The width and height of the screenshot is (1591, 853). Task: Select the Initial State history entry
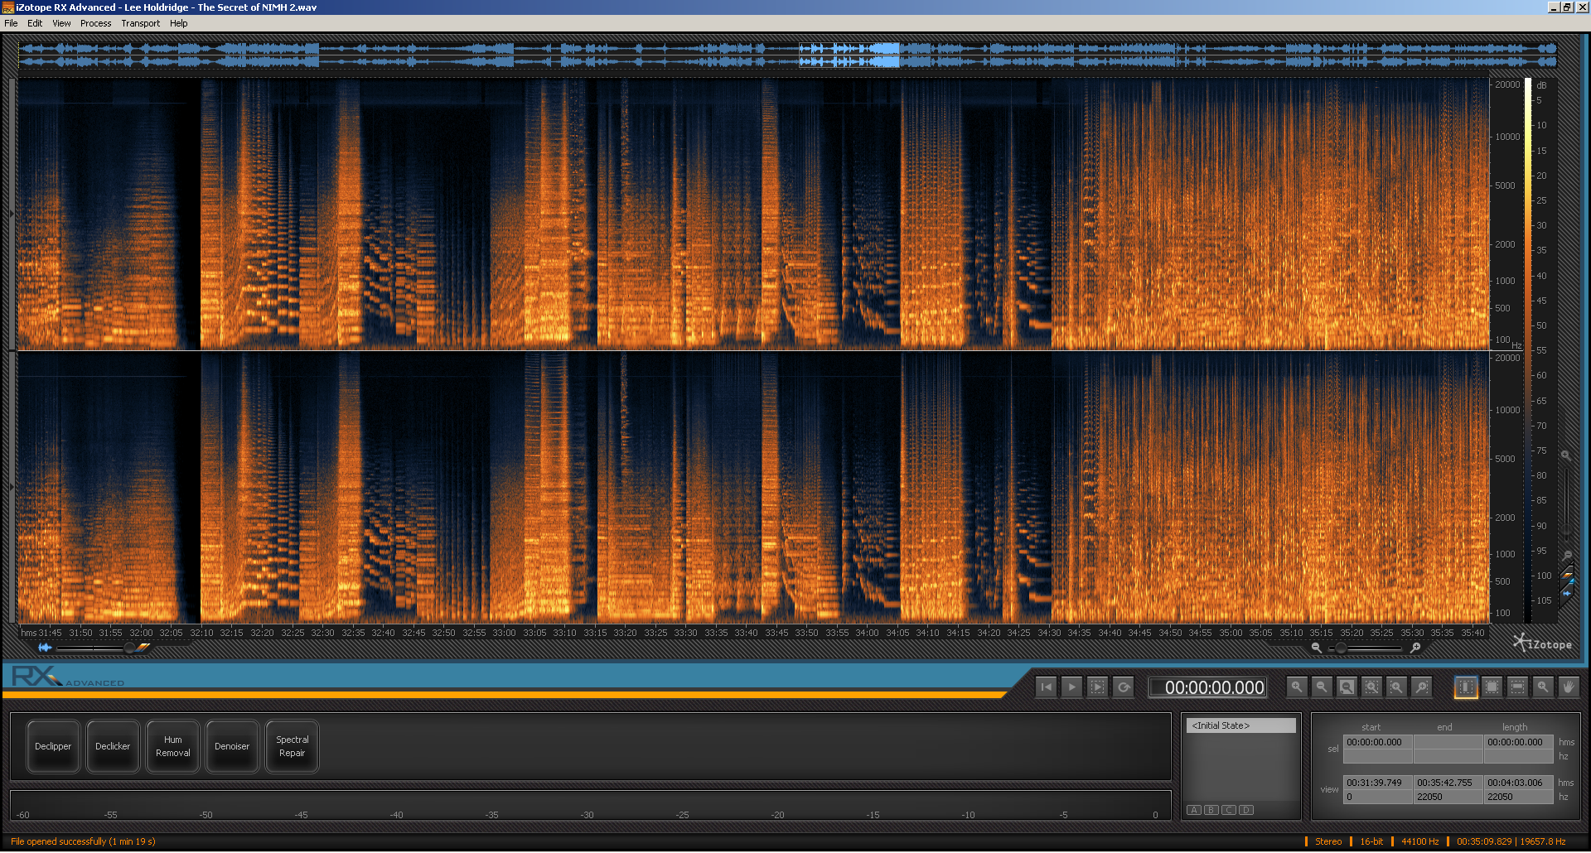point(1240,725)
